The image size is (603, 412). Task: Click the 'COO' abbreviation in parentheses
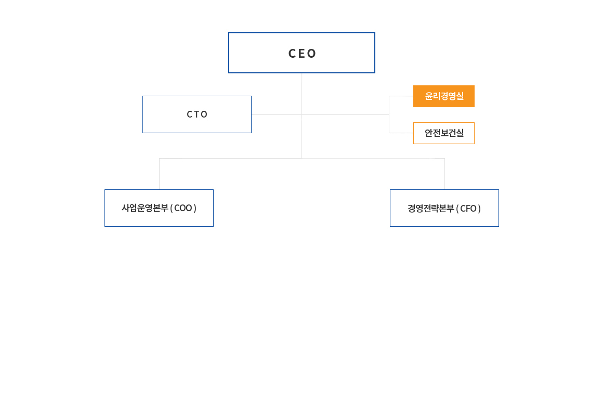[183, 208]
